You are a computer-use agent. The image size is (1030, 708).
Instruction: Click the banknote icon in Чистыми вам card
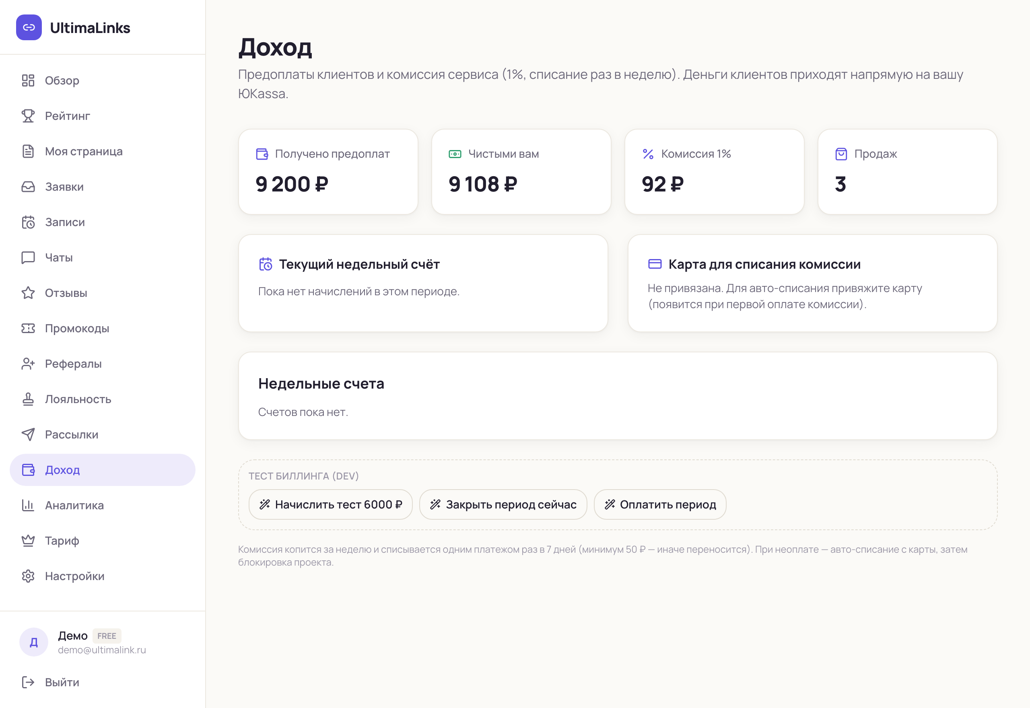pos(455,154)
